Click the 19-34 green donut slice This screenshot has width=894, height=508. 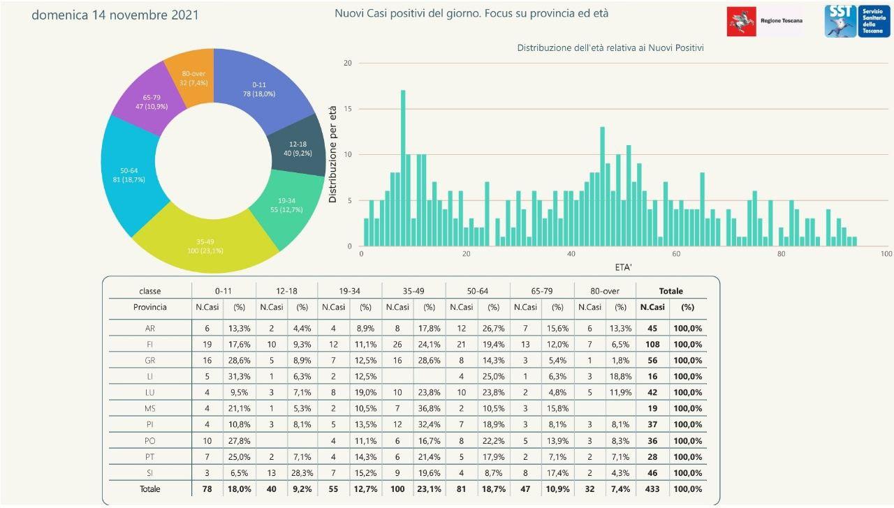point(286,206)
